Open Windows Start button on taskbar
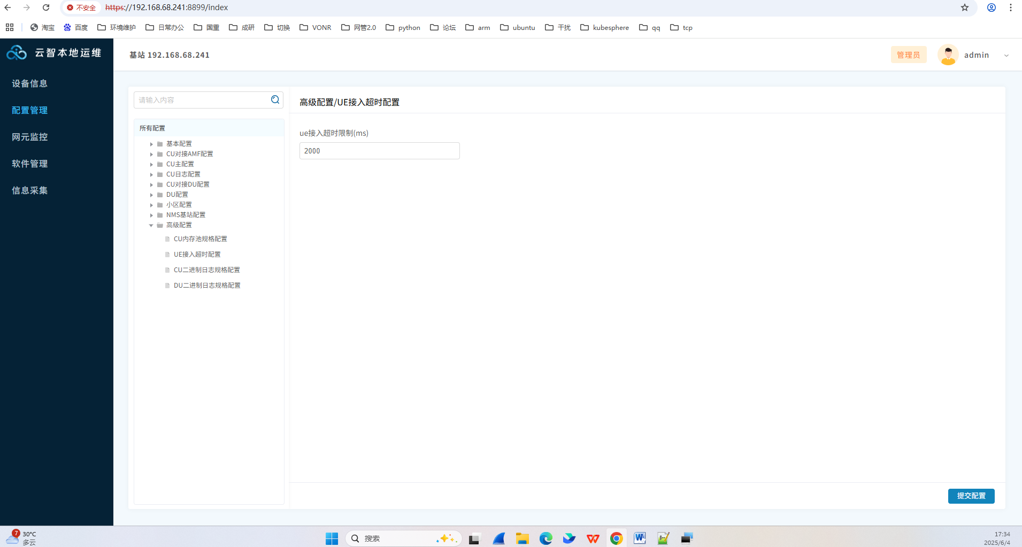 332,538
